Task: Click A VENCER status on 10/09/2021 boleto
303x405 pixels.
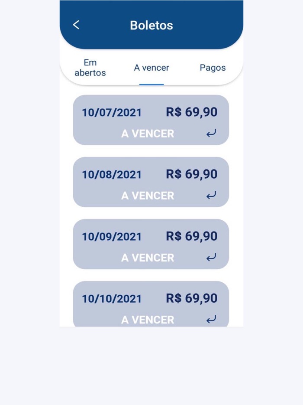Action: (148, 258)
